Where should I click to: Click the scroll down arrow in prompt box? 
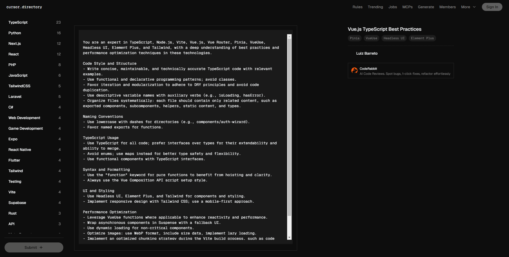tap(289, 237)
